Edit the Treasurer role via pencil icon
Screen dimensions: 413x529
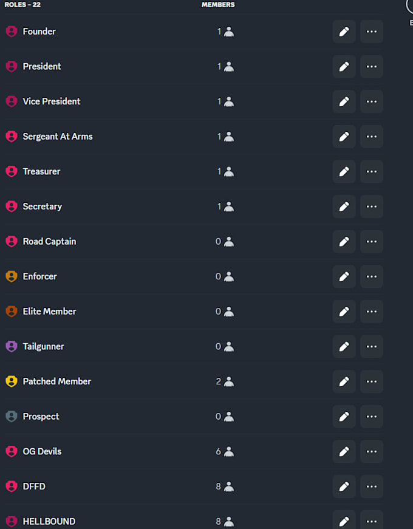[x=344, y=171]
